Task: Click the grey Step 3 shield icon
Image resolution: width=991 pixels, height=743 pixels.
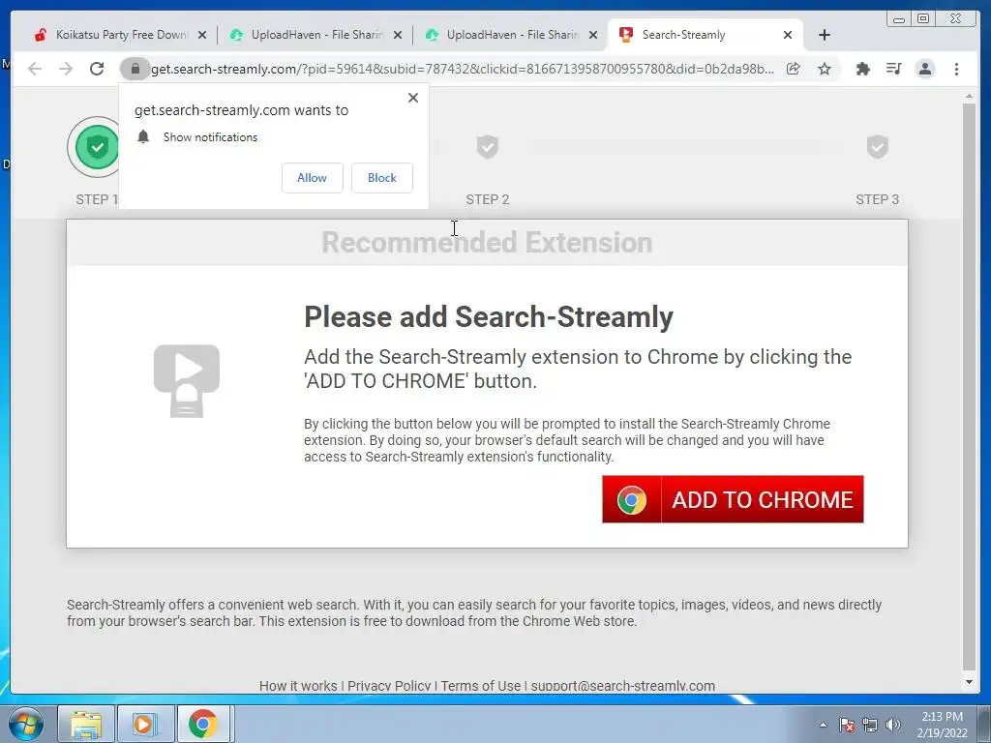Action: coord(877,147)
